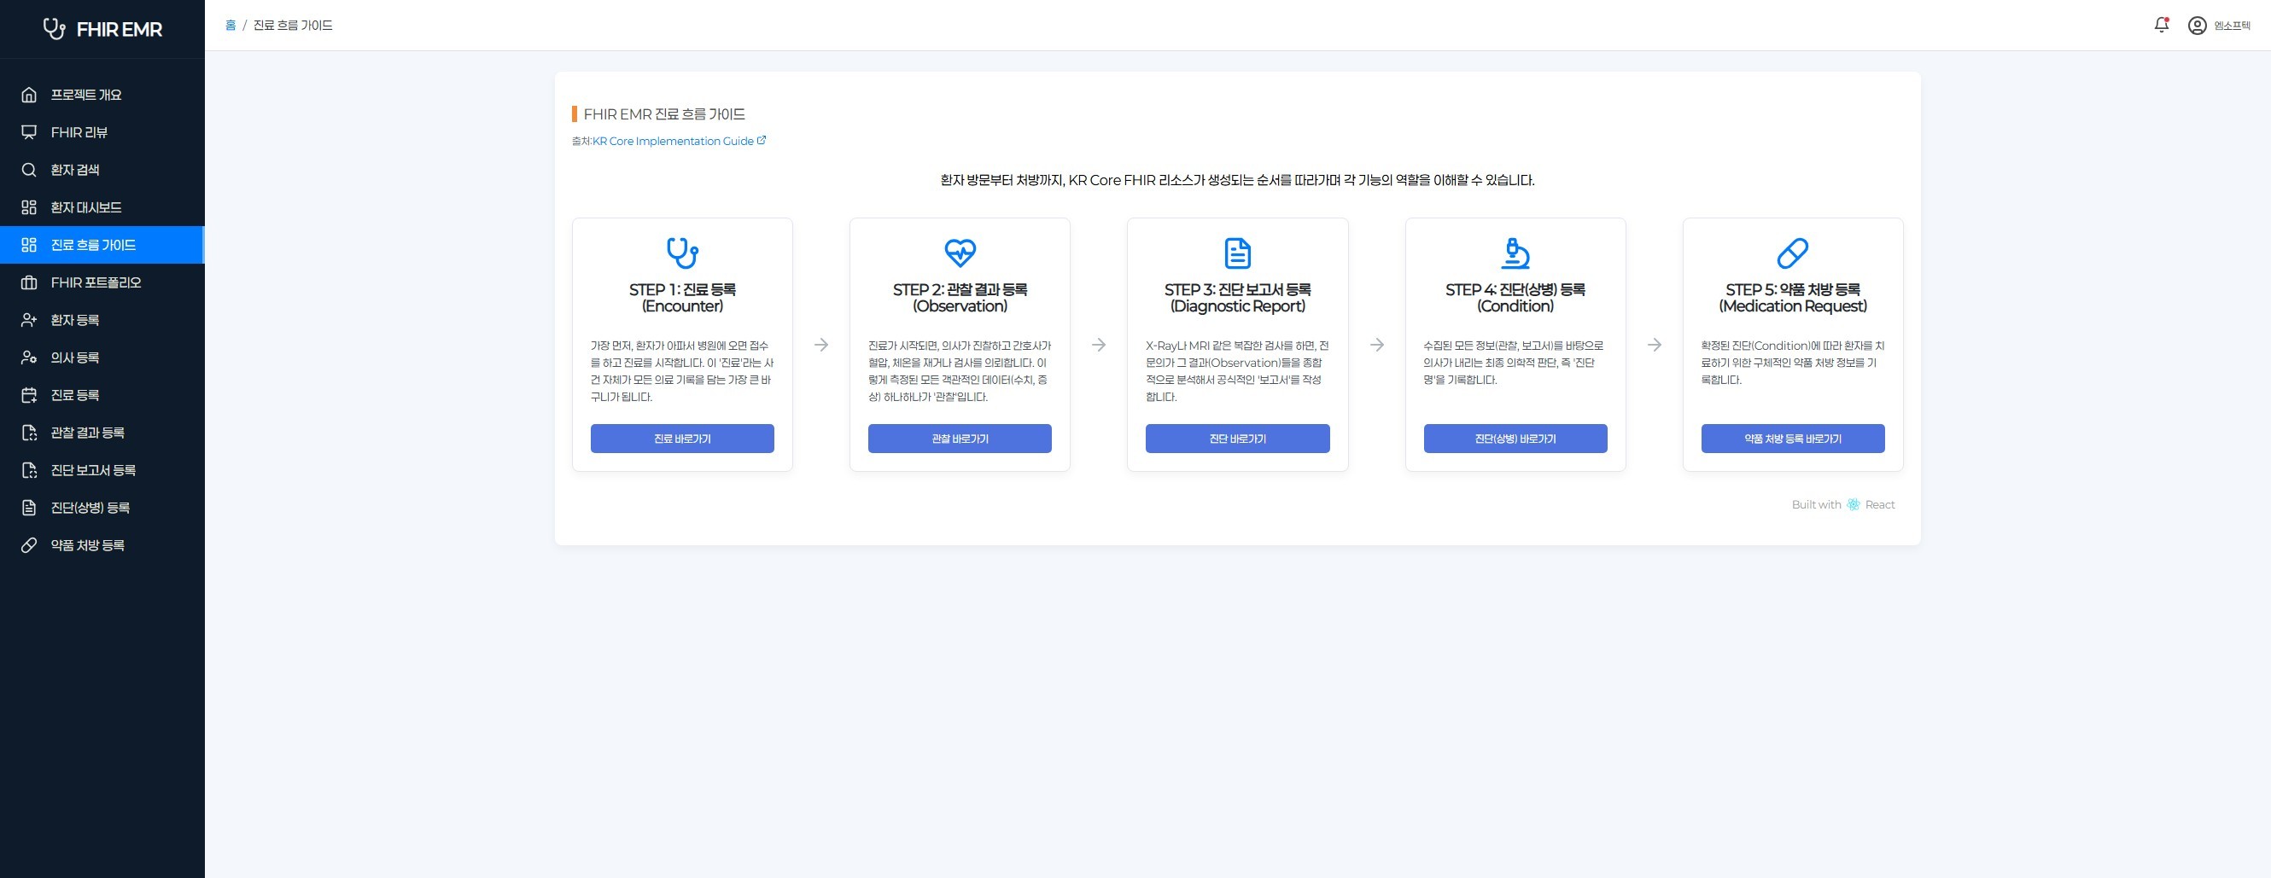
Task: Click the 진단 바로가기 button
Action: [1238, 439]
